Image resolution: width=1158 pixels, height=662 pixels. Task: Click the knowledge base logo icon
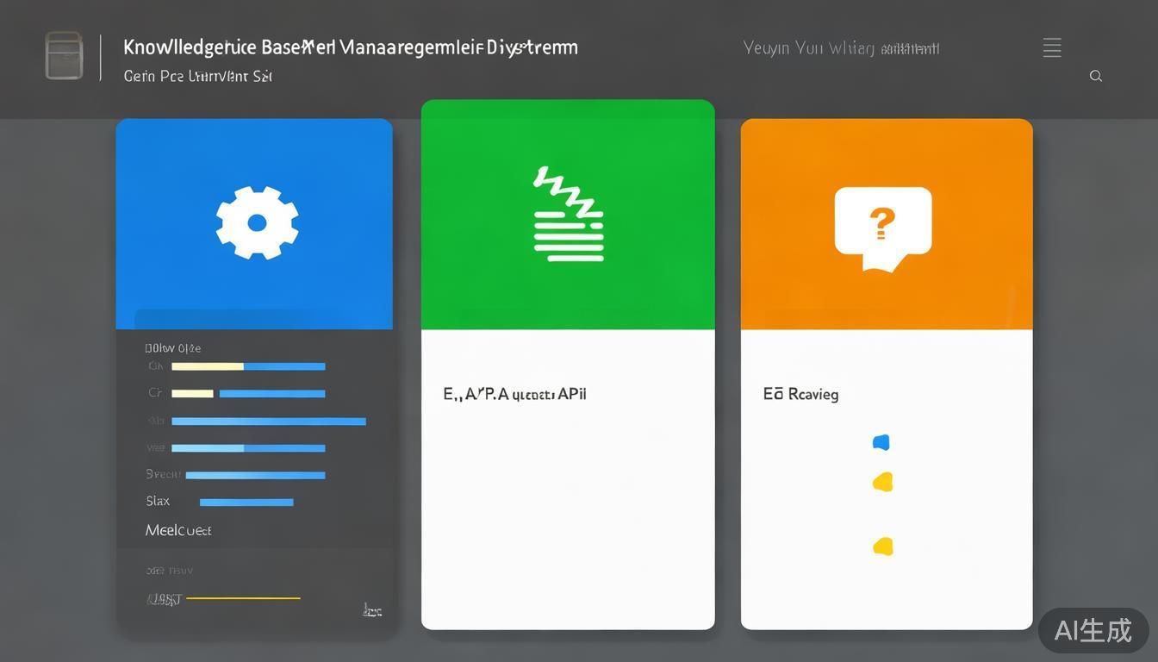64,56
